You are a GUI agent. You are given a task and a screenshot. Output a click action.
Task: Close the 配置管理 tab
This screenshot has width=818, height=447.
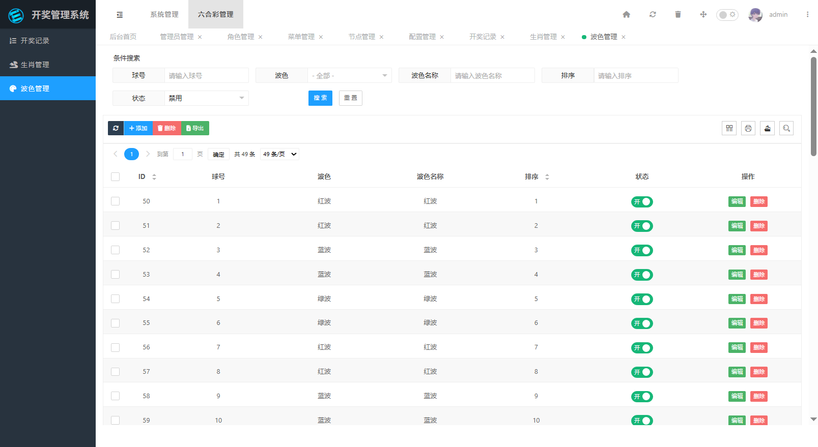click(x=442, y=37)
